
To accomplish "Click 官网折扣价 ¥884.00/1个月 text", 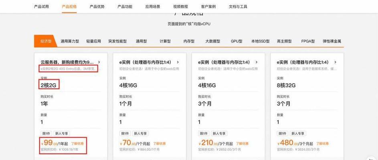I will 139,150.
